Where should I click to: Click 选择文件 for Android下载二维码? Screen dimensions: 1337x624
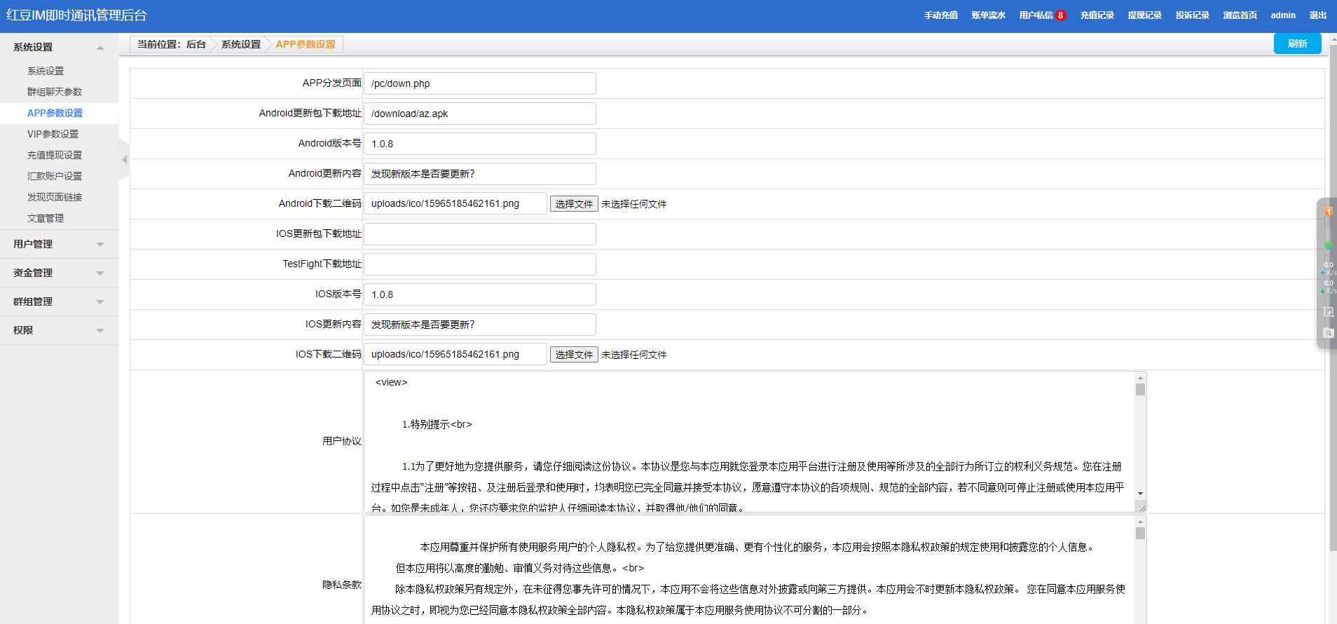pos(573,204)
